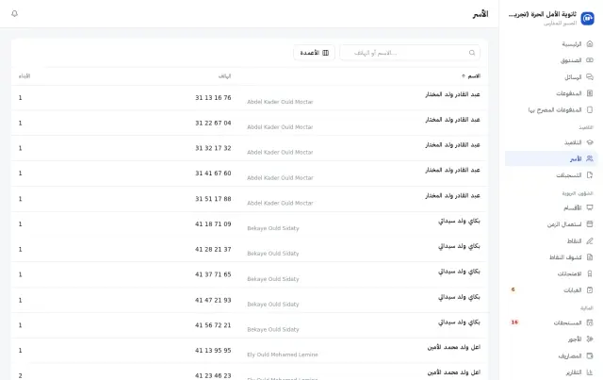This screenshot has height=380, width=603.
Task: Select phone number 41 28 21 37
Action: click(x=213, y=250)
